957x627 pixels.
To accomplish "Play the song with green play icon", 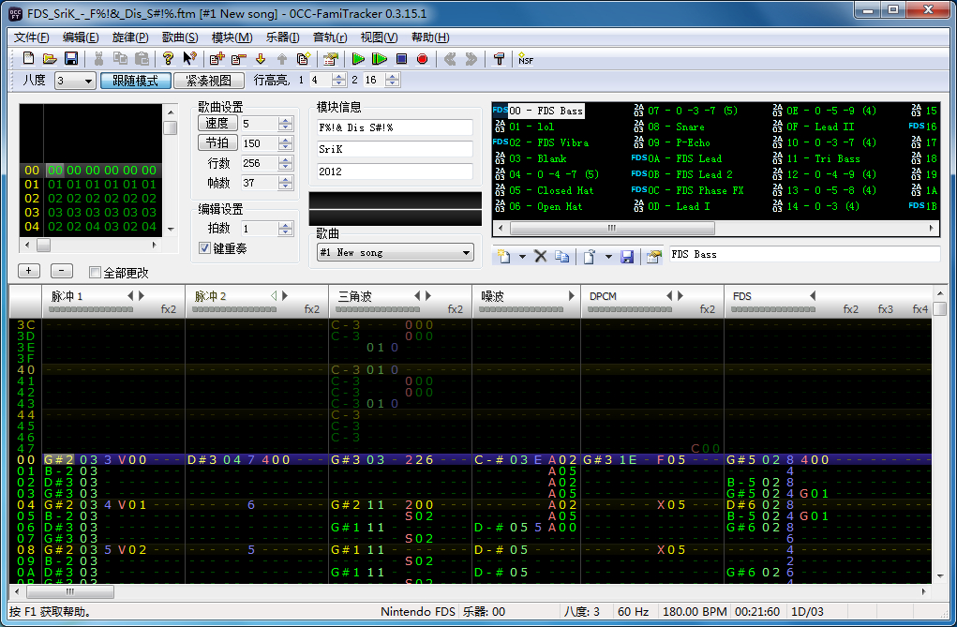I will click(358, 59).
